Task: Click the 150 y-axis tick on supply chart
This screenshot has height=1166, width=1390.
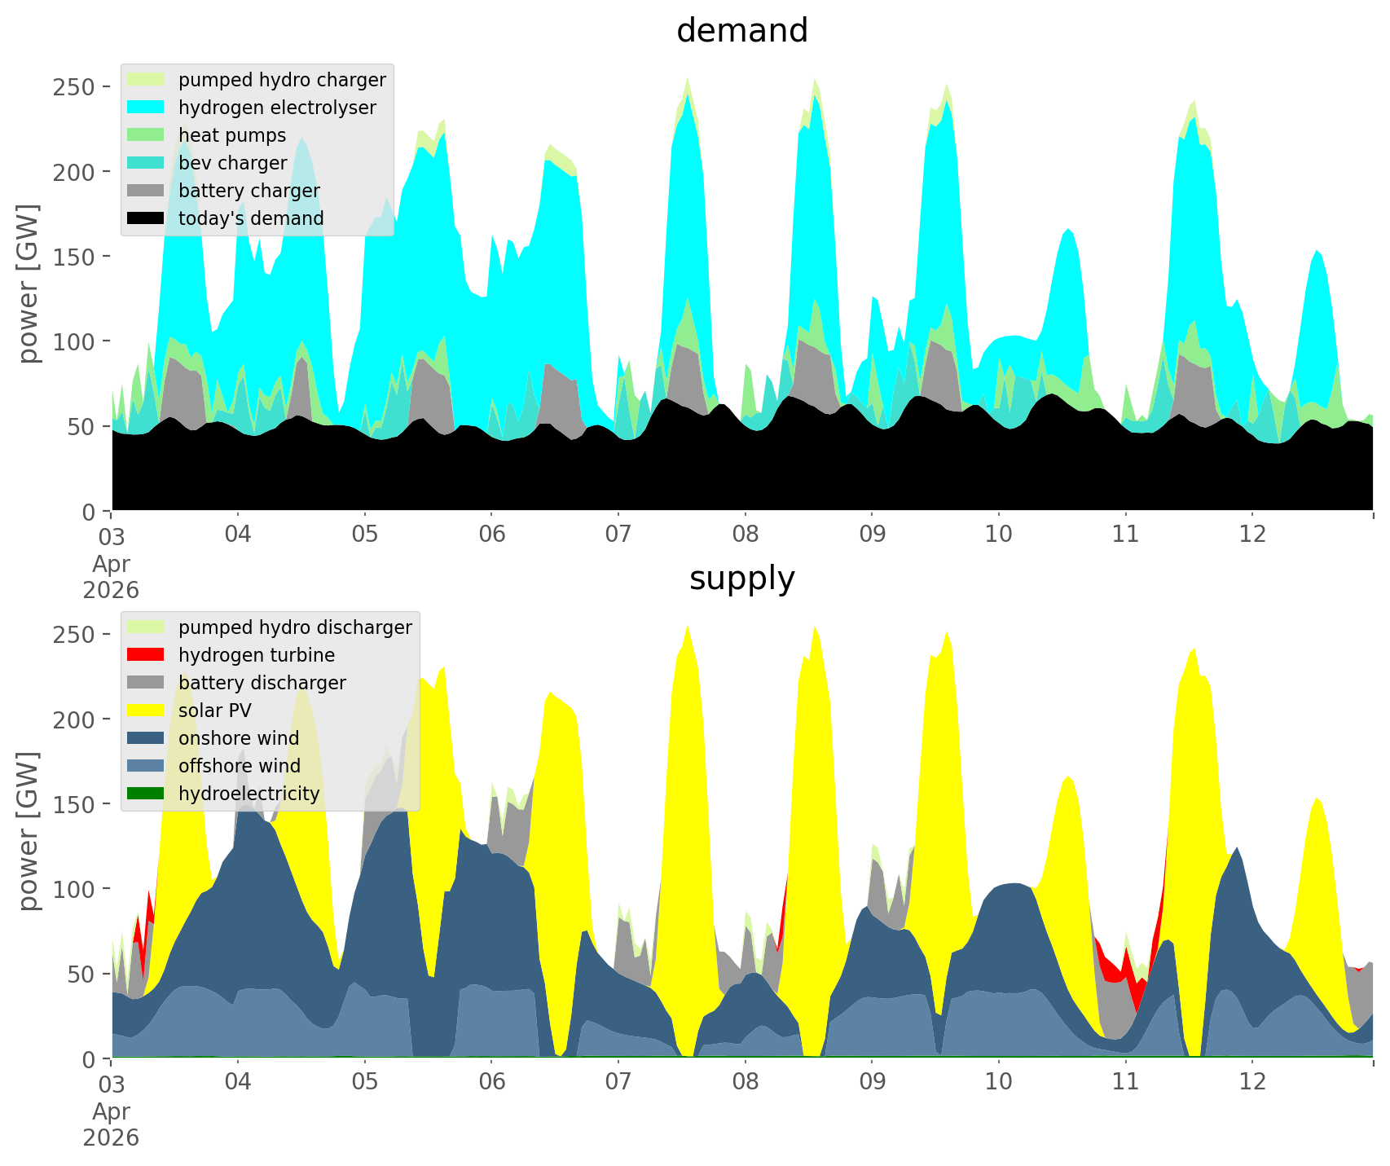Action: coord(73,804)
